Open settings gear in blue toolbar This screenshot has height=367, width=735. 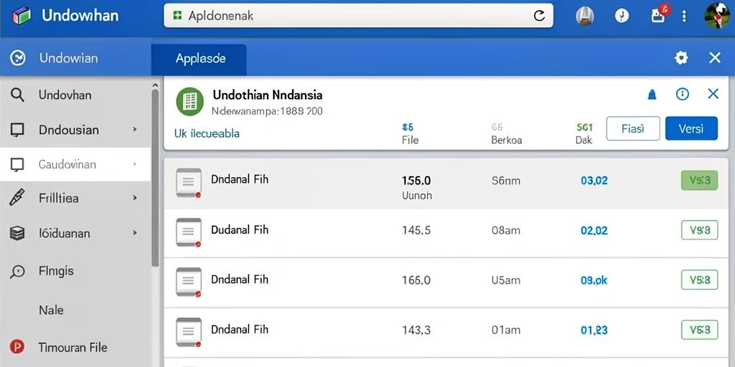(680, 58)
